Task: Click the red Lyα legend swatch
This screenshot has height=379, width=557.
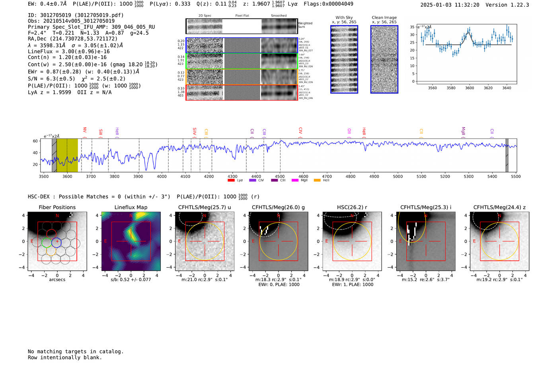Action: click(231, 180)
